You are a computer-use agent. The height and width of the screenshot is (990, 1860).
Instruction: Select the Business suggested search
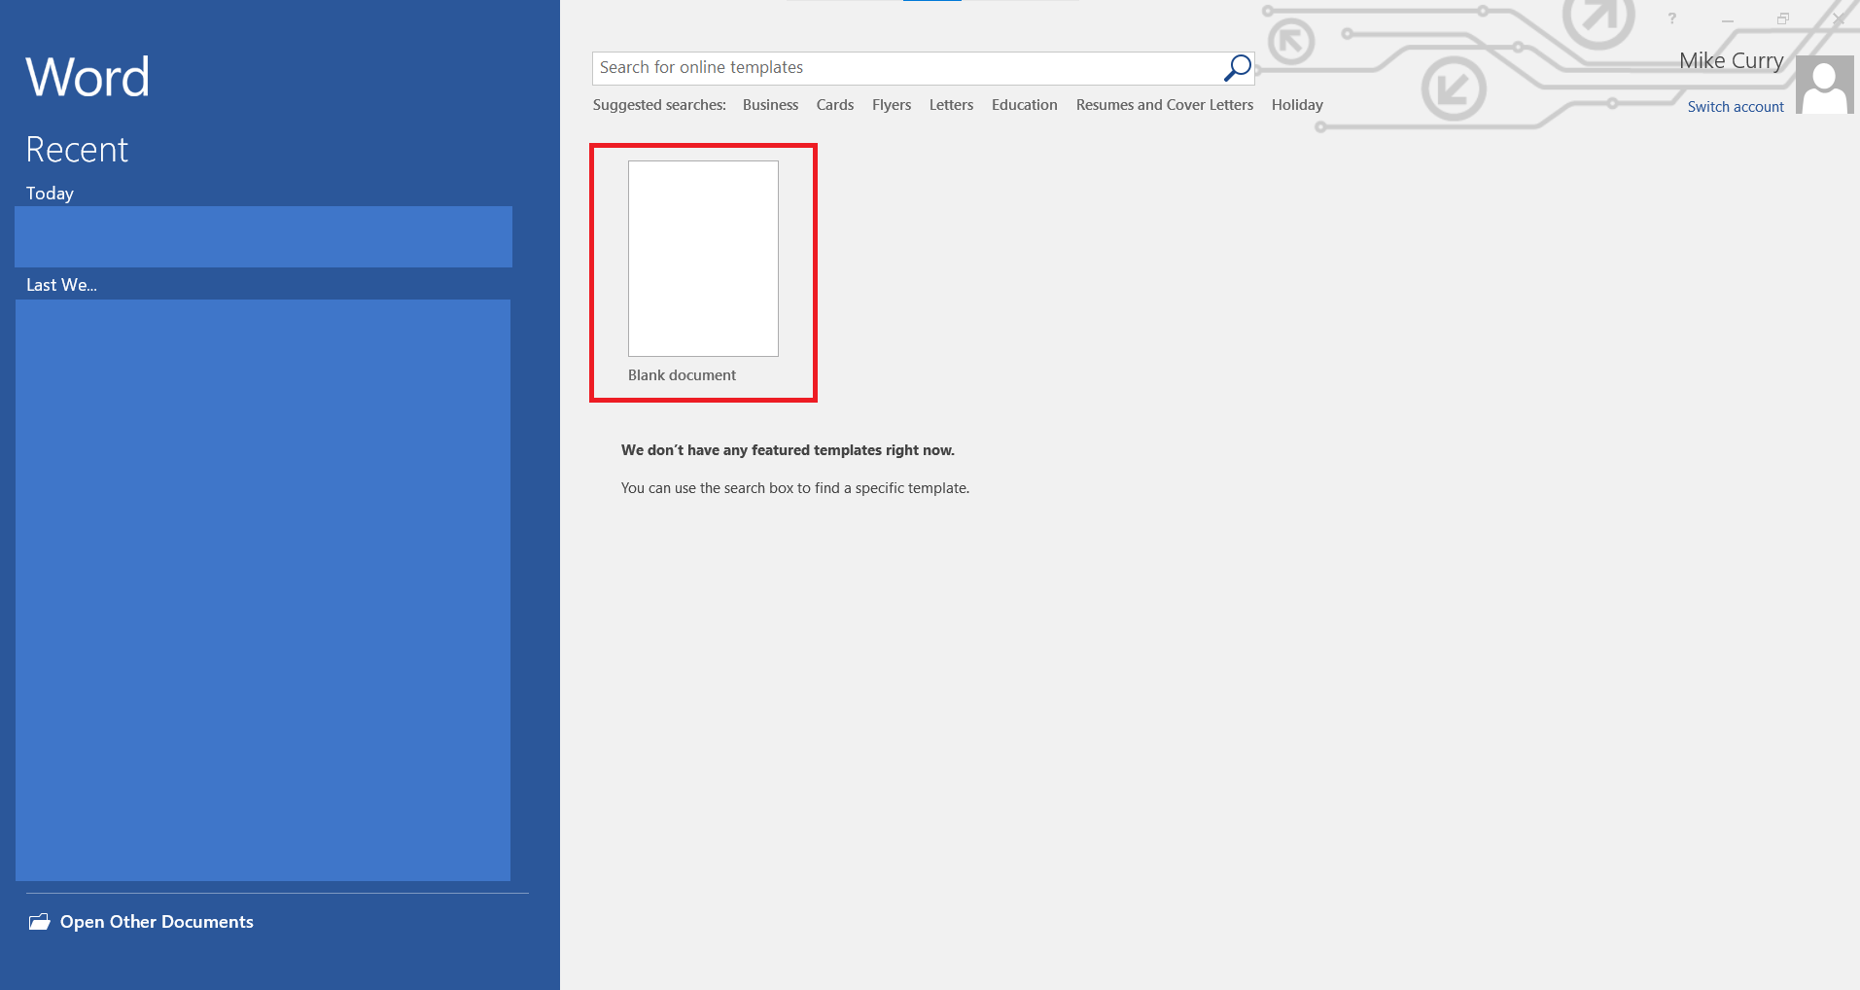tap(770, 105)
